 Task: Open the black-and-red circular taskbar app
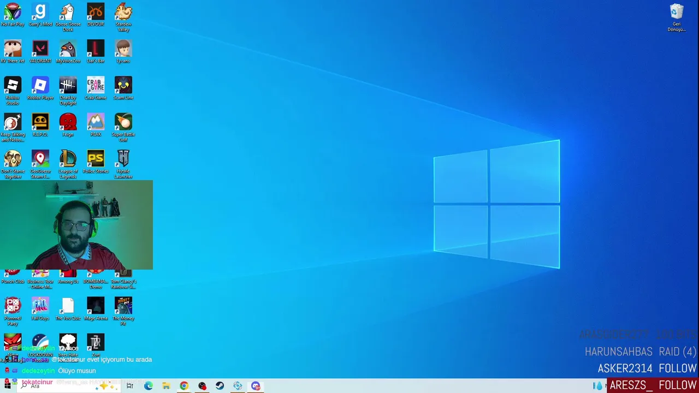(x=202, y=386)
